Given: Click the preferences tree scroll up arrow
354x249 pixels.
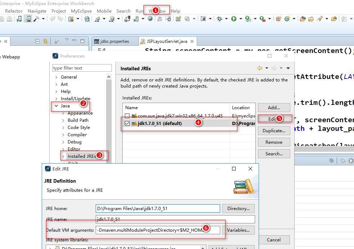Looking at the screenshot, I should (109, 77).
